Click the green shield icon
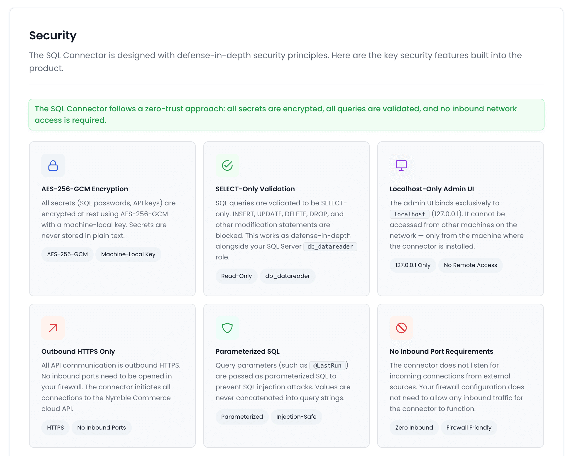568x456 pixels. pyautogui.click(x=227, y=328)
